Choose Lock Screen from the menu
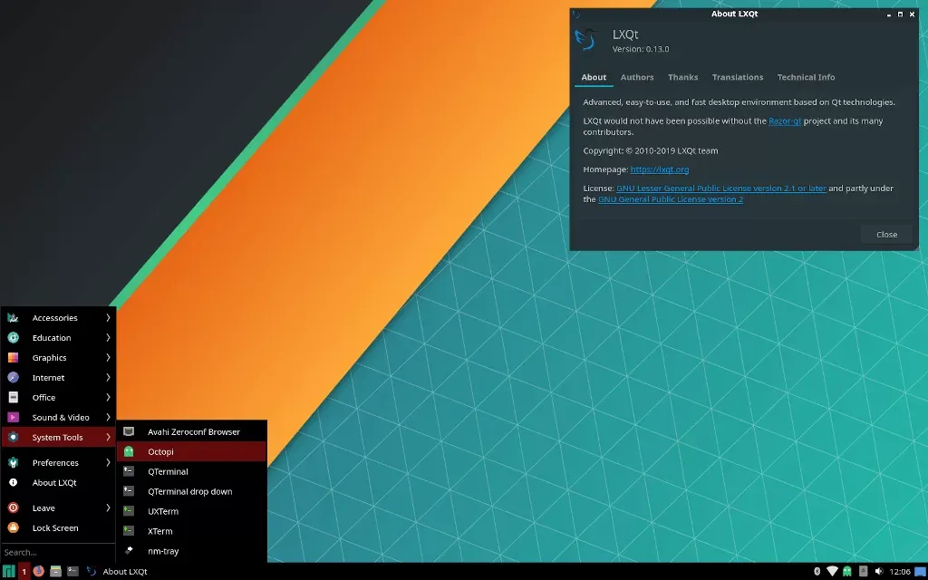This screenshot has height=580, width=928. (x=59, y=528)
